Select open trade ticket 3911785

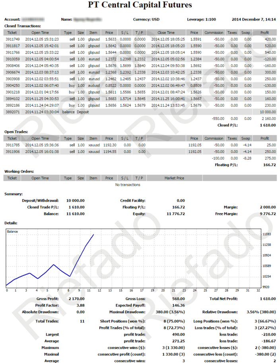pyautogui.click(x=12, y=145)
